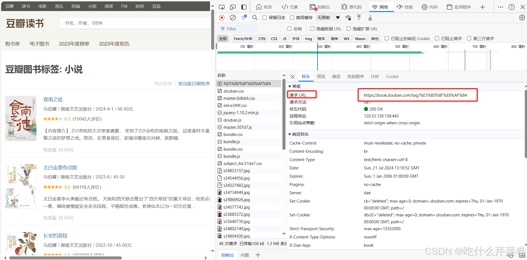The image size is (527, 260).
Task: Open the Application tab
Action: click(x=459, y=7)
